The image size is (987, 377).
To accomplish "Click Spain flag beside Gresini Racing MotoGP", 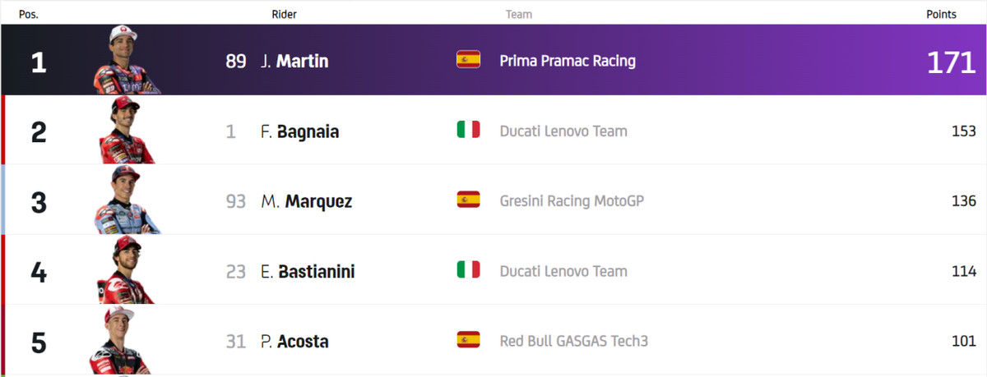I will (468, 200).
